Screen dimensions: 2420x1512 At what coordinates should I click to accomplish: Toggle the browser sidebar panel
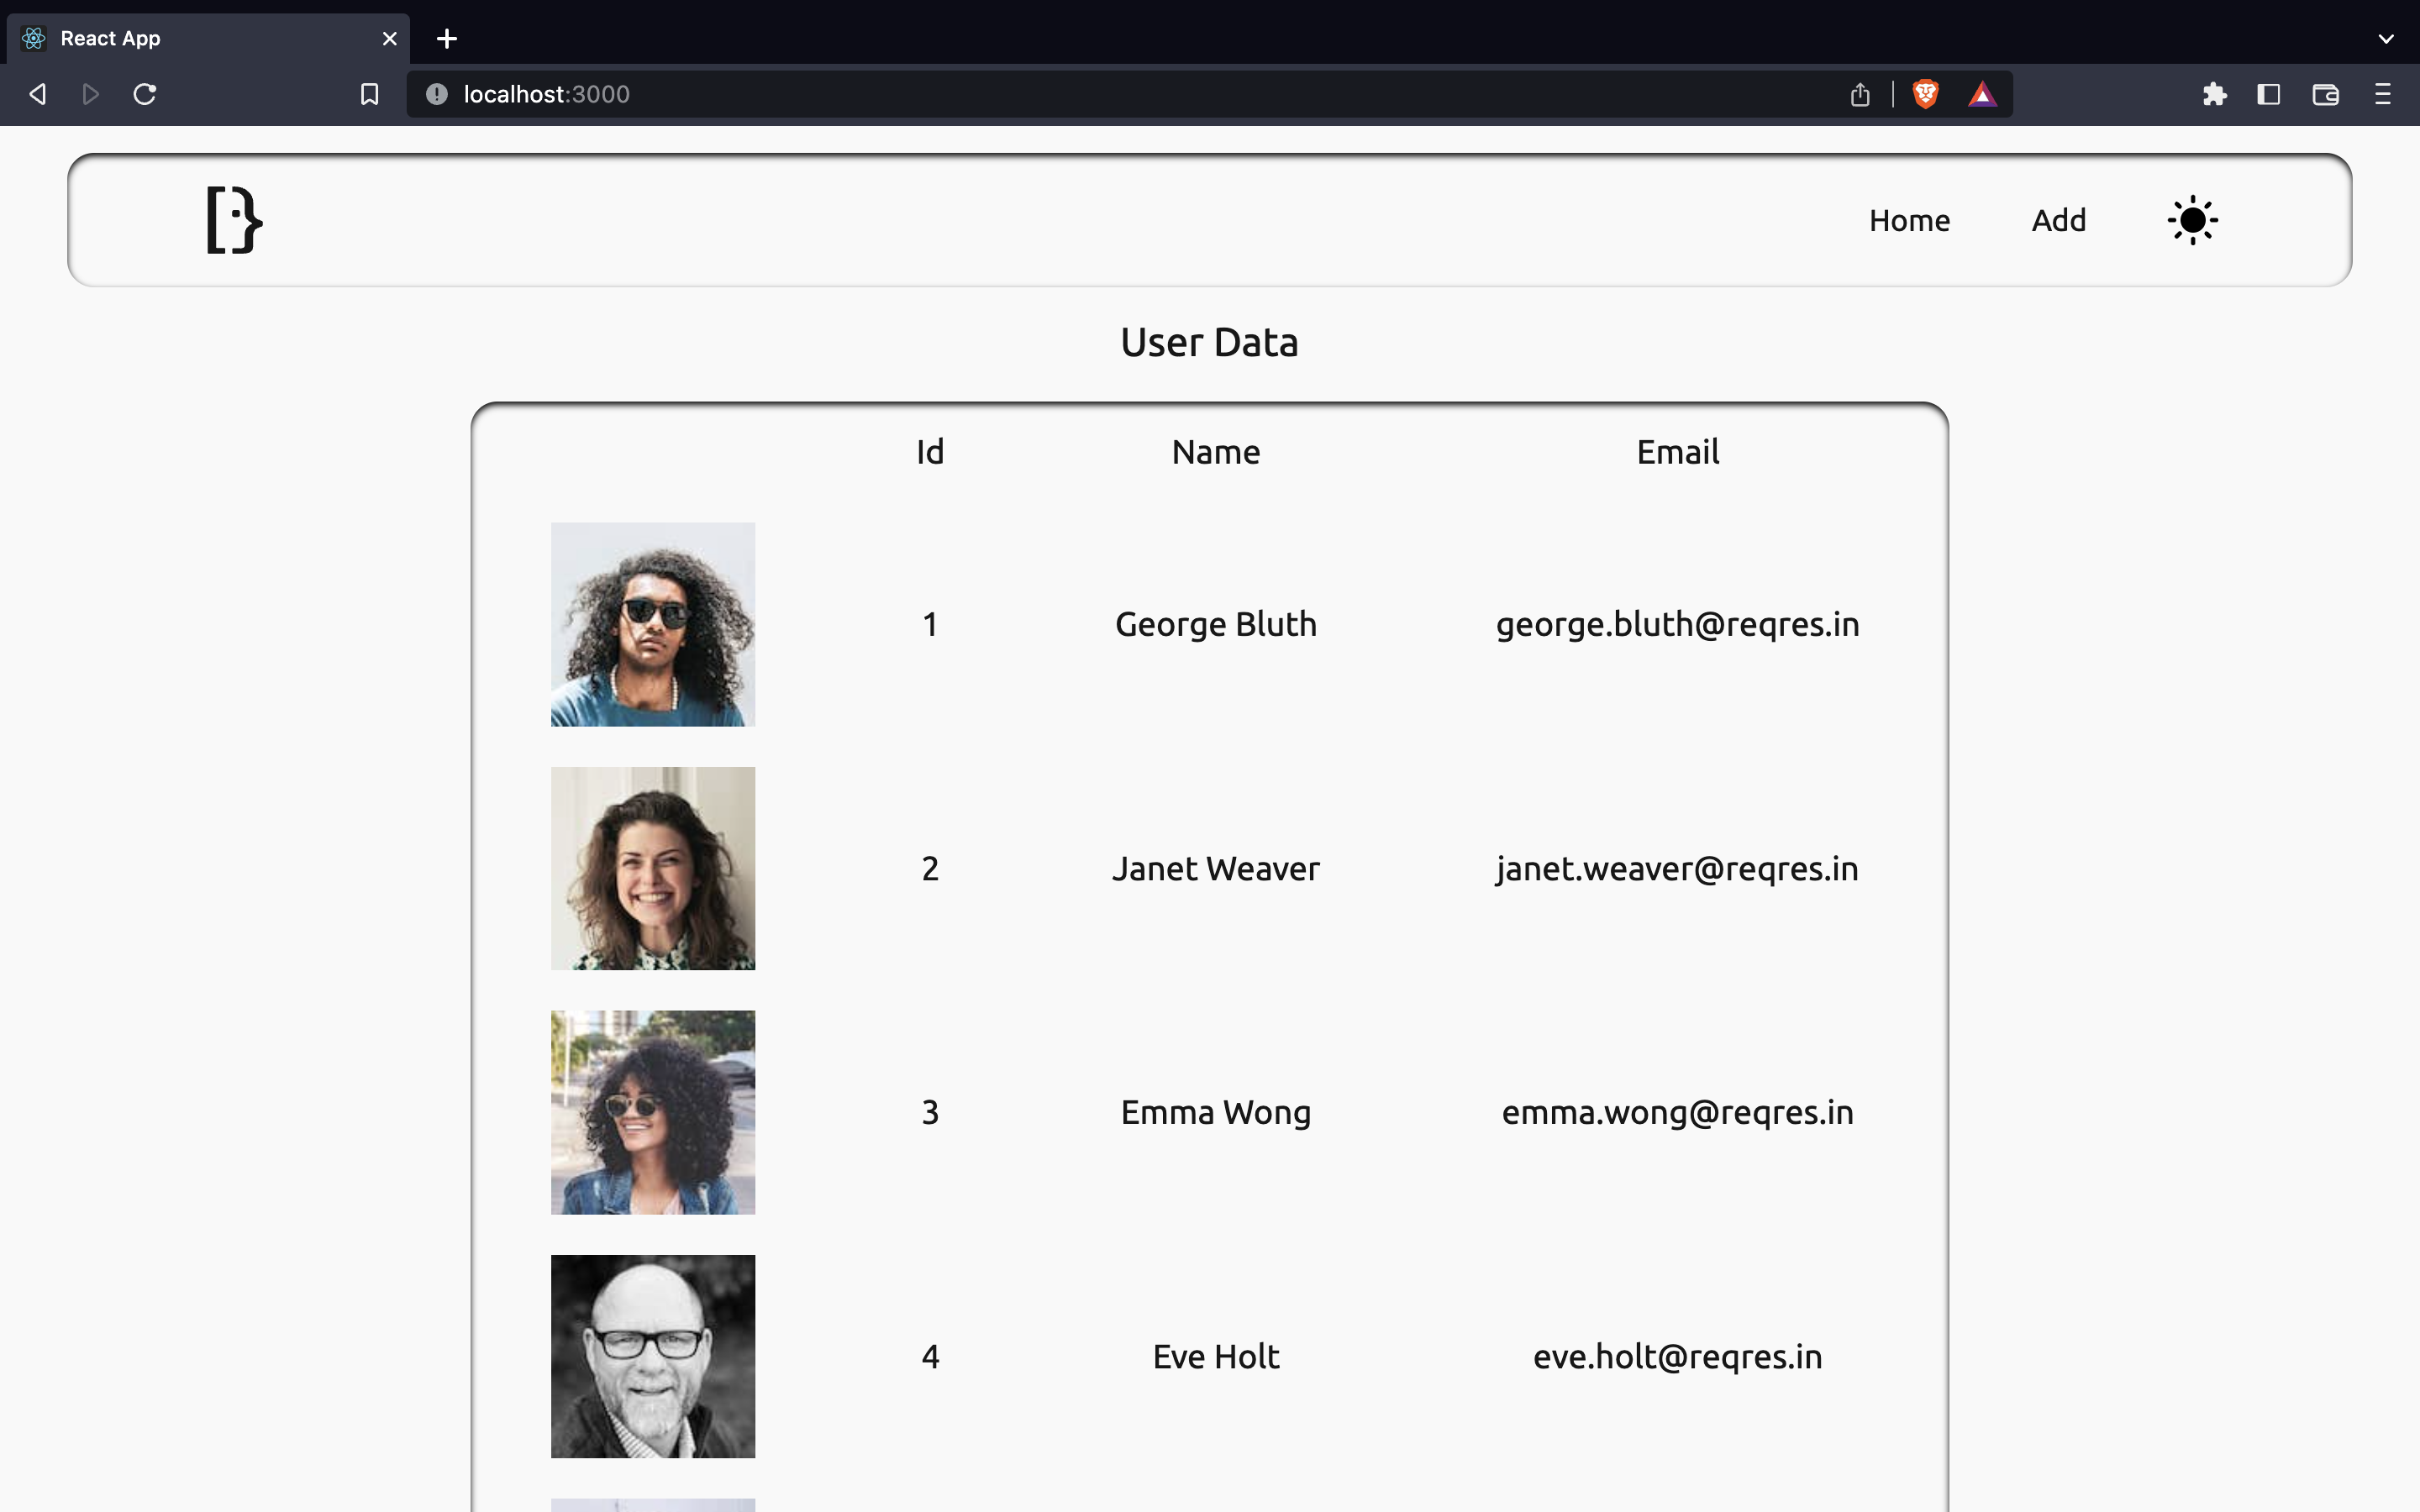(x=2268, y=94)
